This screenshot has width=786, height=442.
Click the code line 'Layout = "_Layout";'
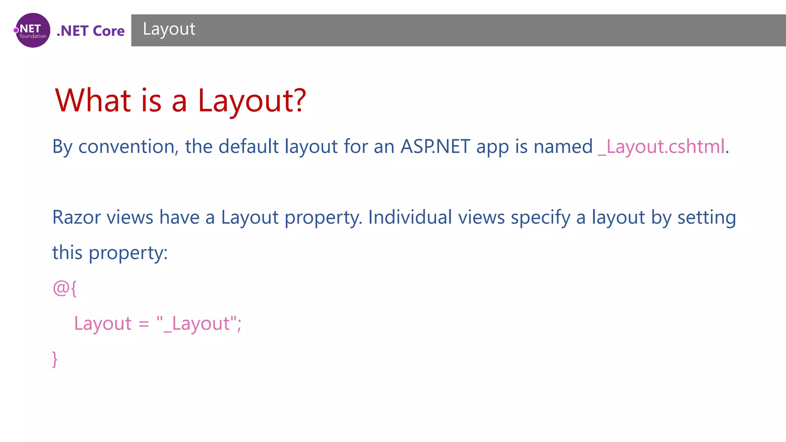(158, 323)
